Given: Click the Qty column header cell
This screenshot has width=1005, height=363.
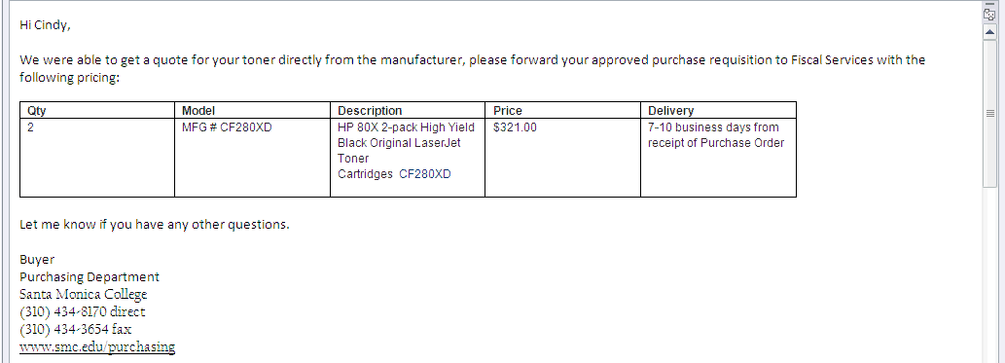Looking at the screenshot, I should click(97, 110).
